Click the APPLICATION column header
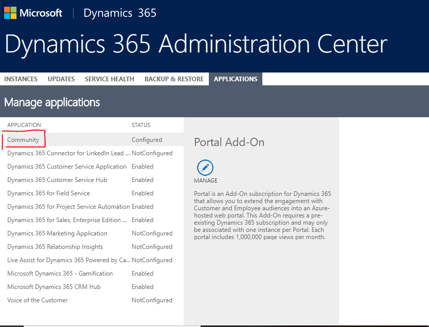 [24, 125]
